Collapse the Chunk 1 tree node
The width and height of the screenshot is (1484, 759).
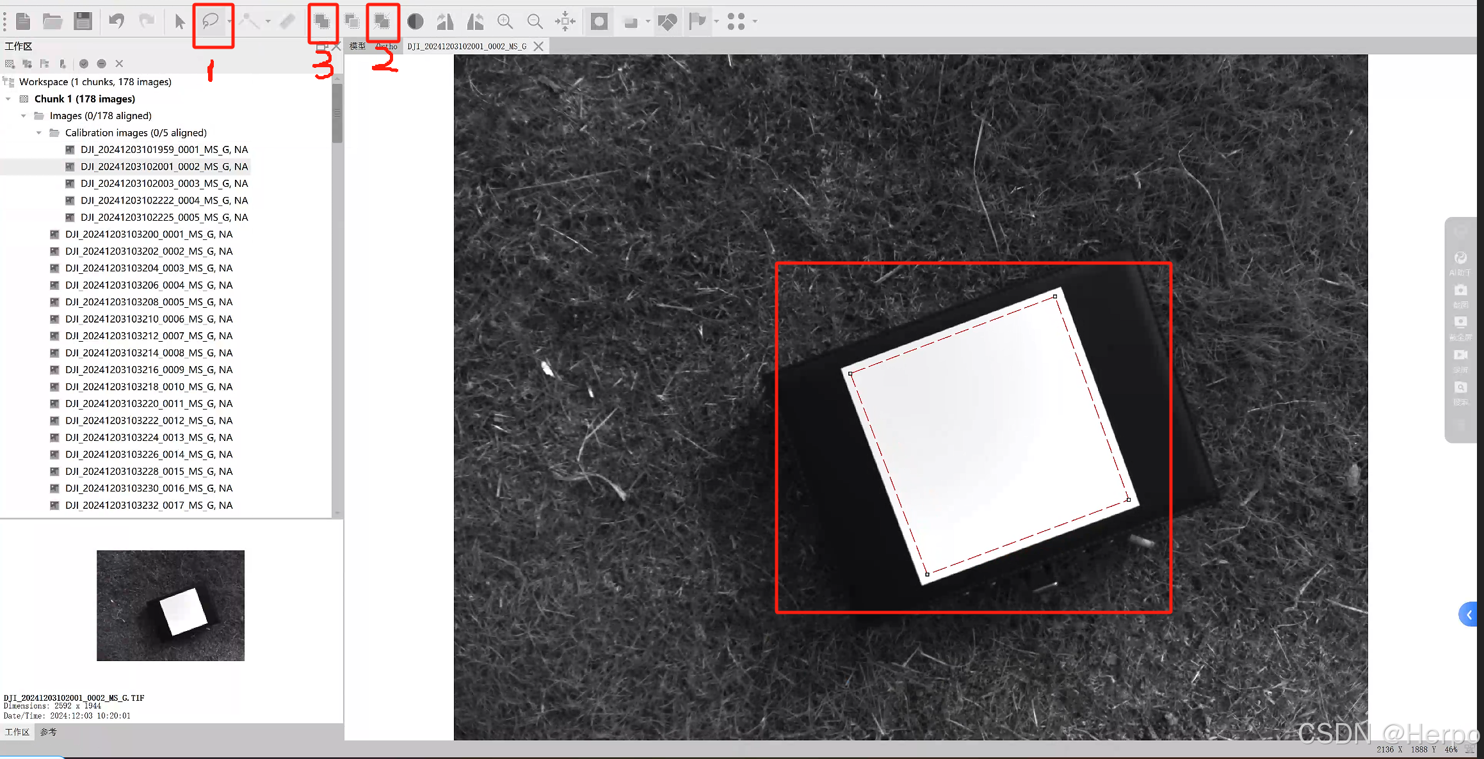coord(8,99)
